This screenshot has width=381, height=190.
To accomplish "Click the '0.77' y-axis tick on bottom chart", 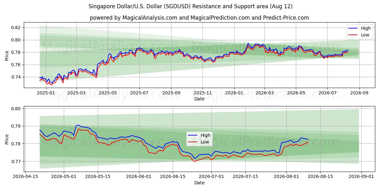I will coord(16,161).
